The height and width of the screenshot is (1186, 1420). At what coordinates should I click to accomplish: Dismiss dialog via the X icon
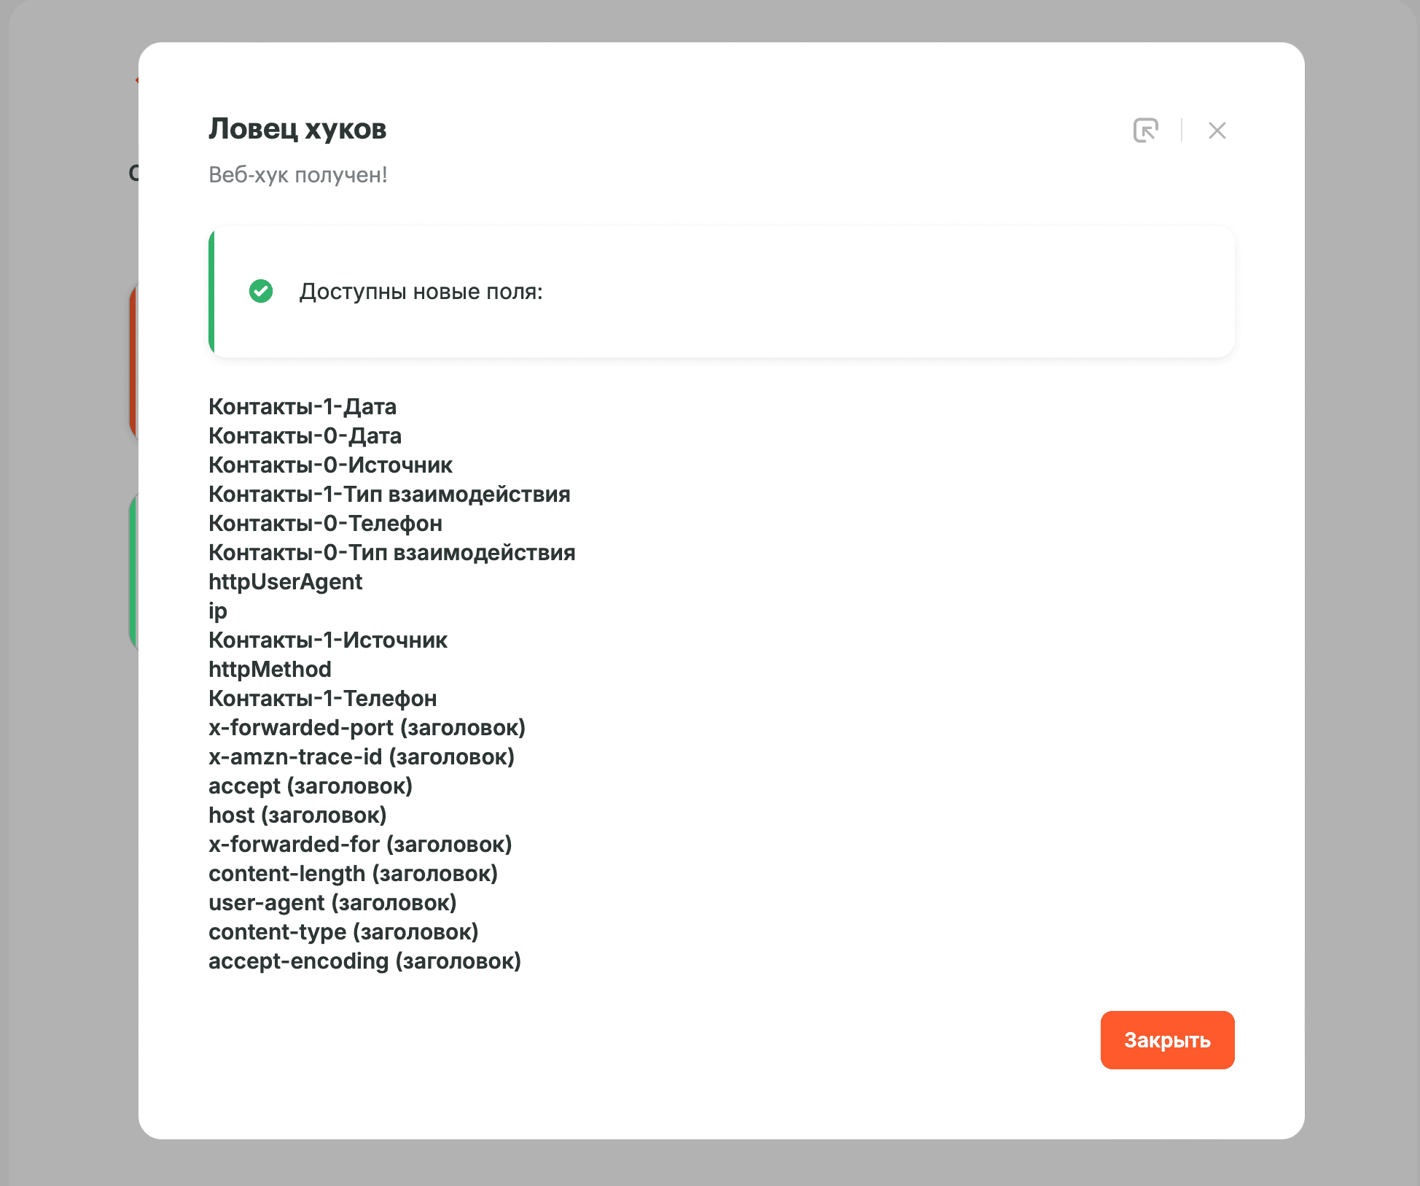click(1217, 130)
